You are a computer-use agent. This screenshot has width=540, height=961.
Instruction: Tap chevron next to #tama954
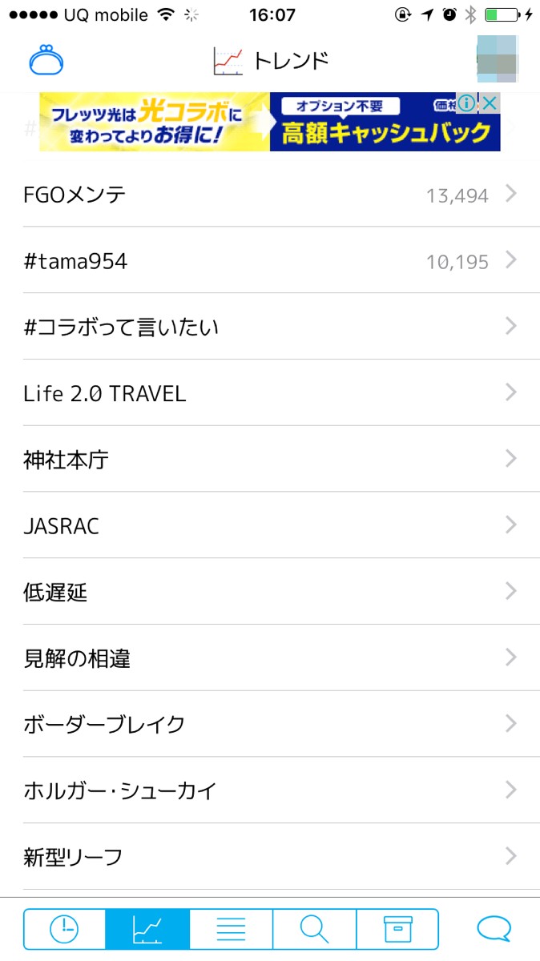pyautogui.click(x=511, y=260)
